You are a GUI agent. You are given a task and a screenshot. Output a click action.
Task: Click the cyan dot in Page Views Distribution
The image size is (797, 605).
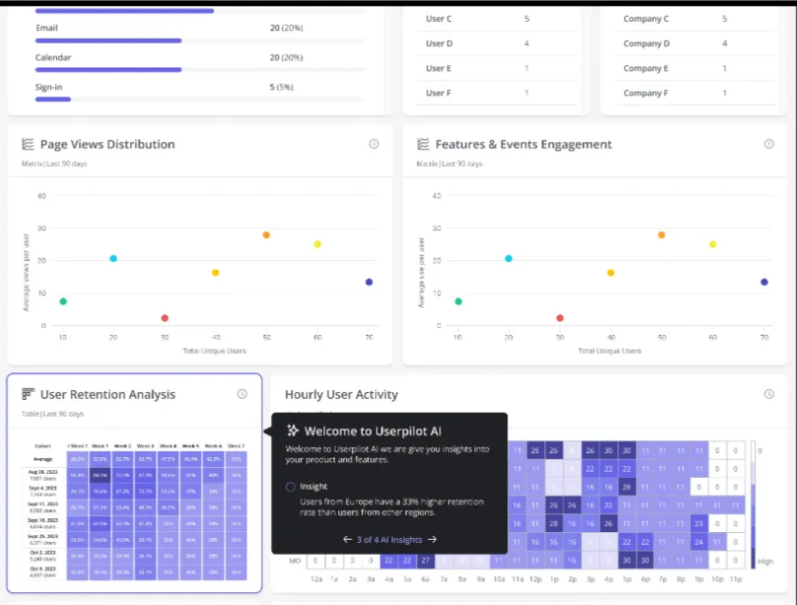point(113,258)
